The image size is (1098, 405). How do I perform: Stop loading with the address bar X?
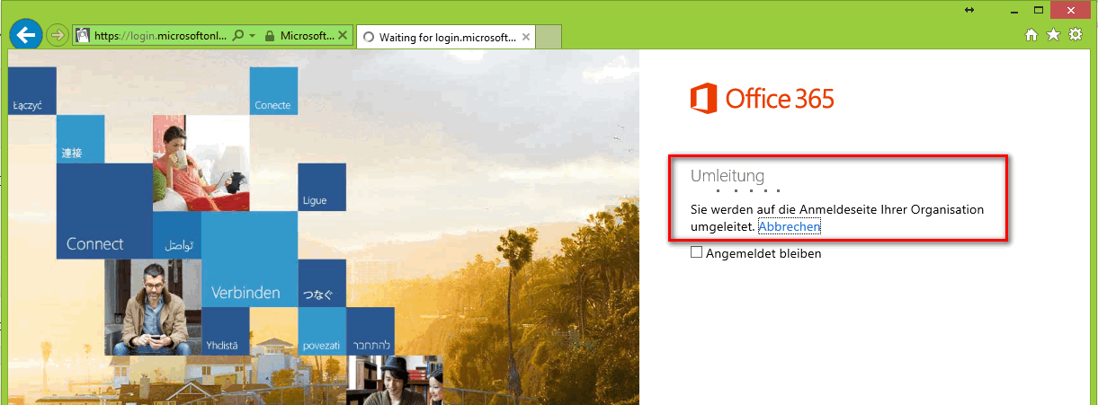pos(343,36)
